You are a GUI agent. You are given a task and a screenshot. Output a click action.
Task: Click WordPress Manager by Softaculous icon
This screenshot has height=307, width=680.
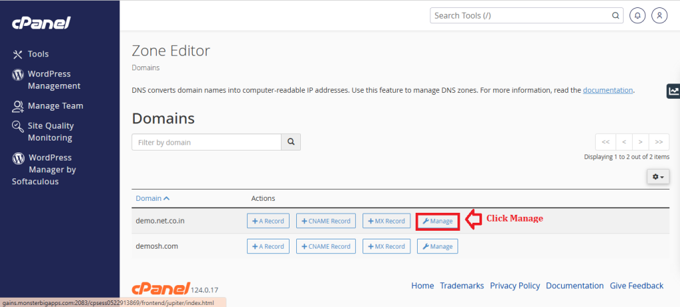(x=18, y=158)
